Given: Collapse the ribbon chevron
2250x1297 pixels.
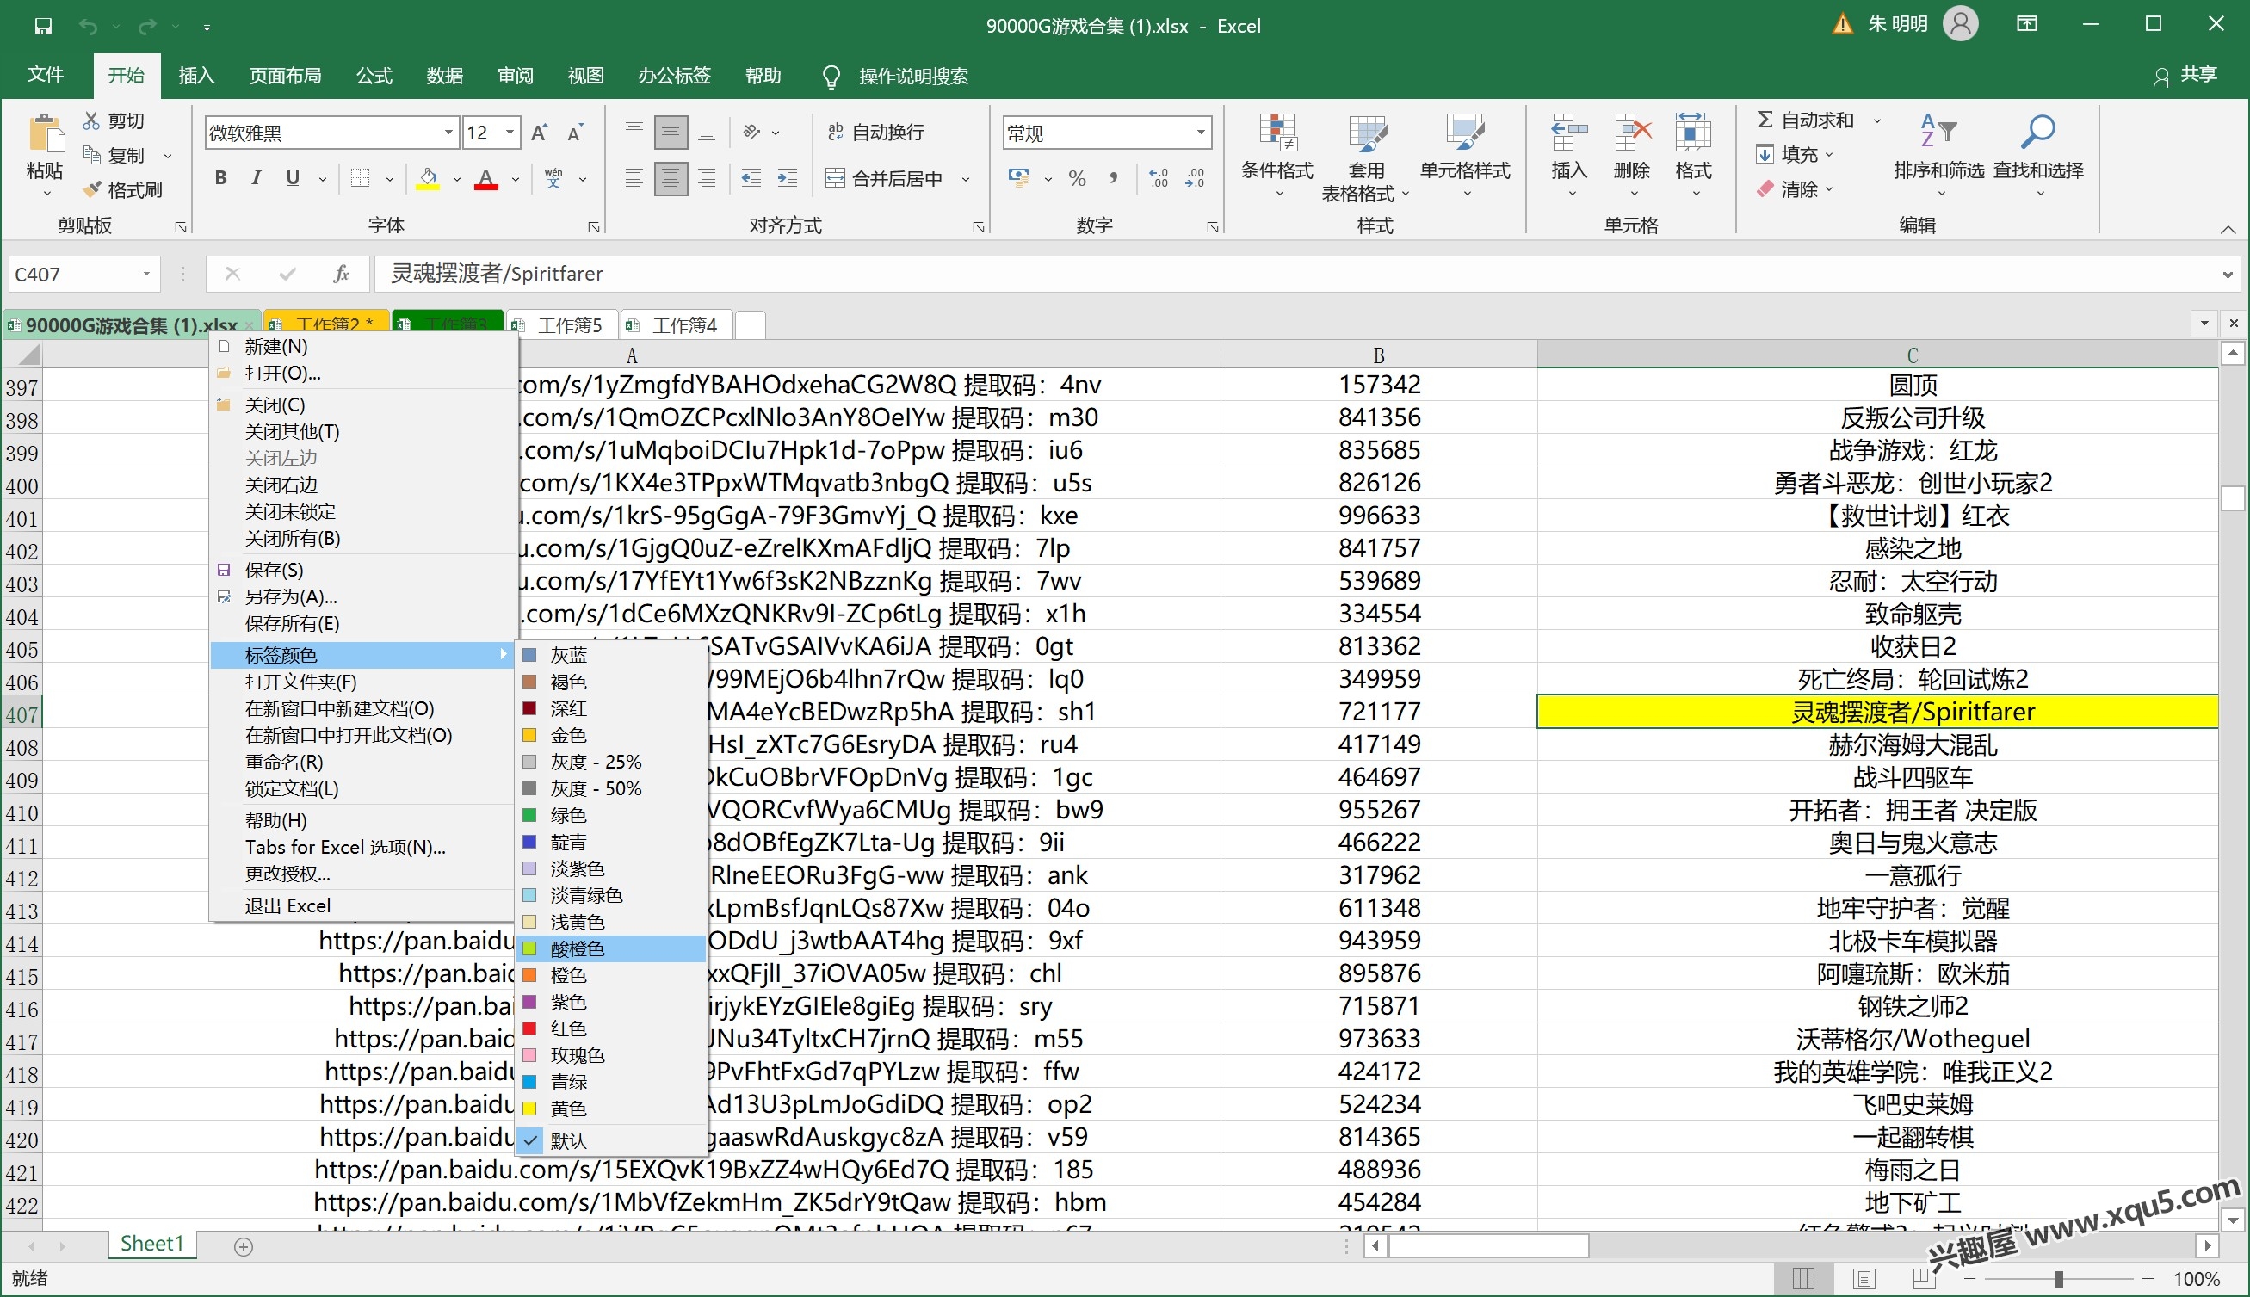Looking at the screenshot, I should pyautogui.click(x=2228, y=230).
